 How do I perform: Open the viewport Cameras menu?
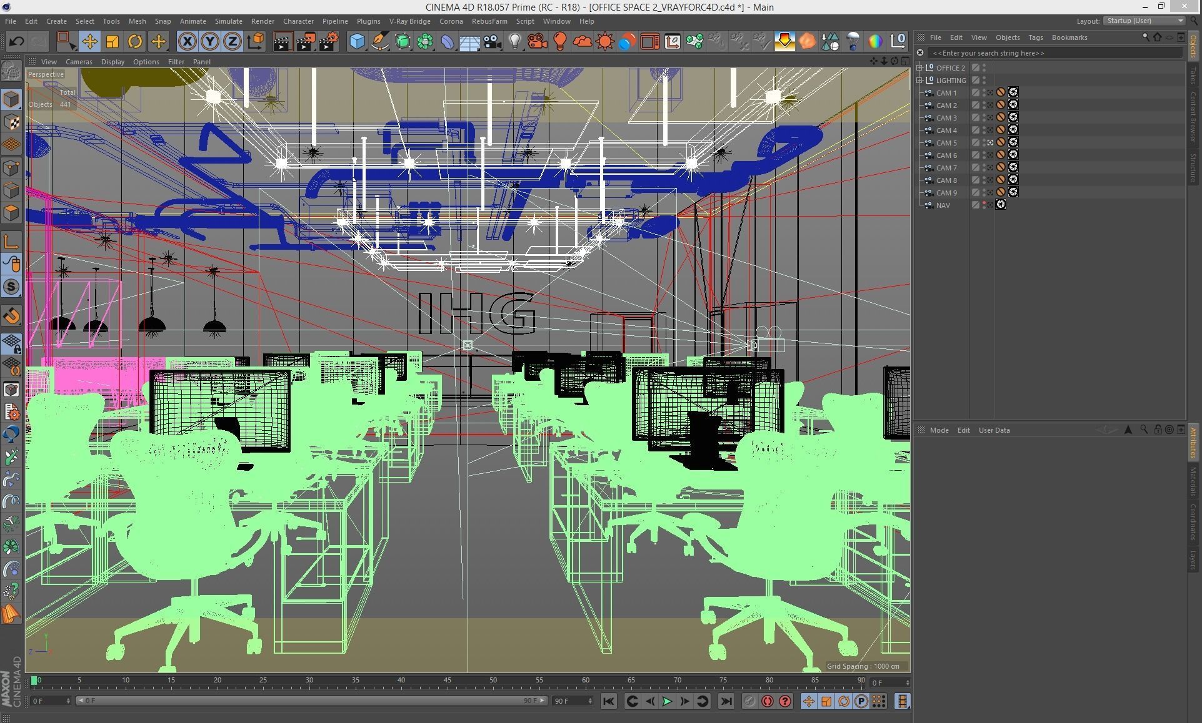pyautogui.click(x=79, y=62)
